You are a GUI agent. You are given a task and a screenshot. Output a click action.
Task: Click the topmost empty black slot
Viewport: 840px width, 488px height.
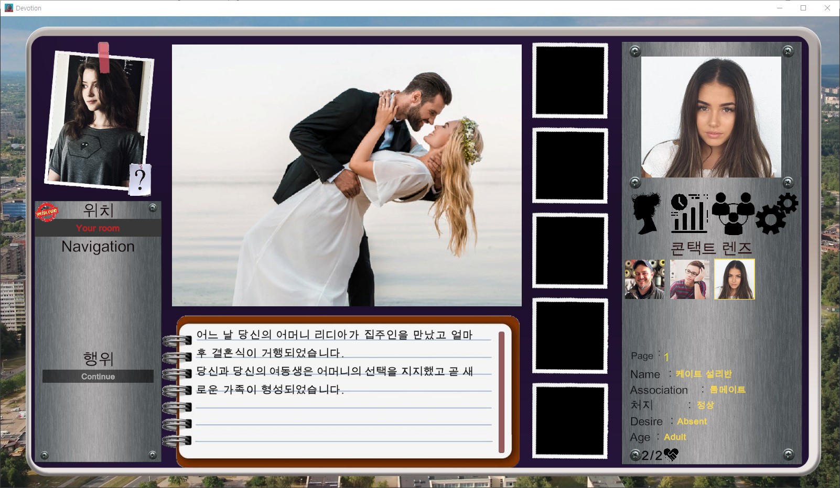tap(570, 81)
